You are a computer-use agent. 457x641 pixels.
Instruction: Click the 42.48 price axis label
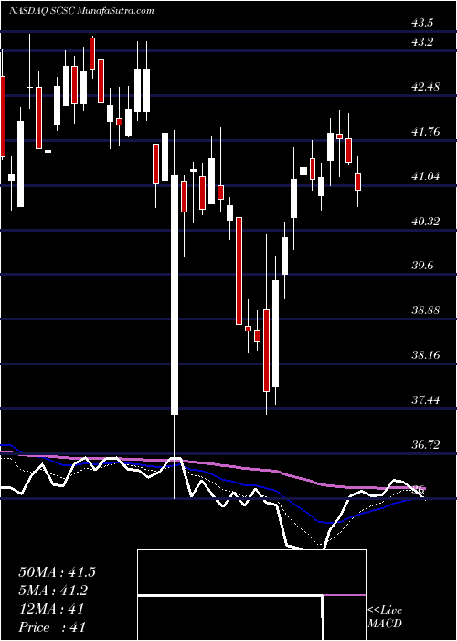424,87
